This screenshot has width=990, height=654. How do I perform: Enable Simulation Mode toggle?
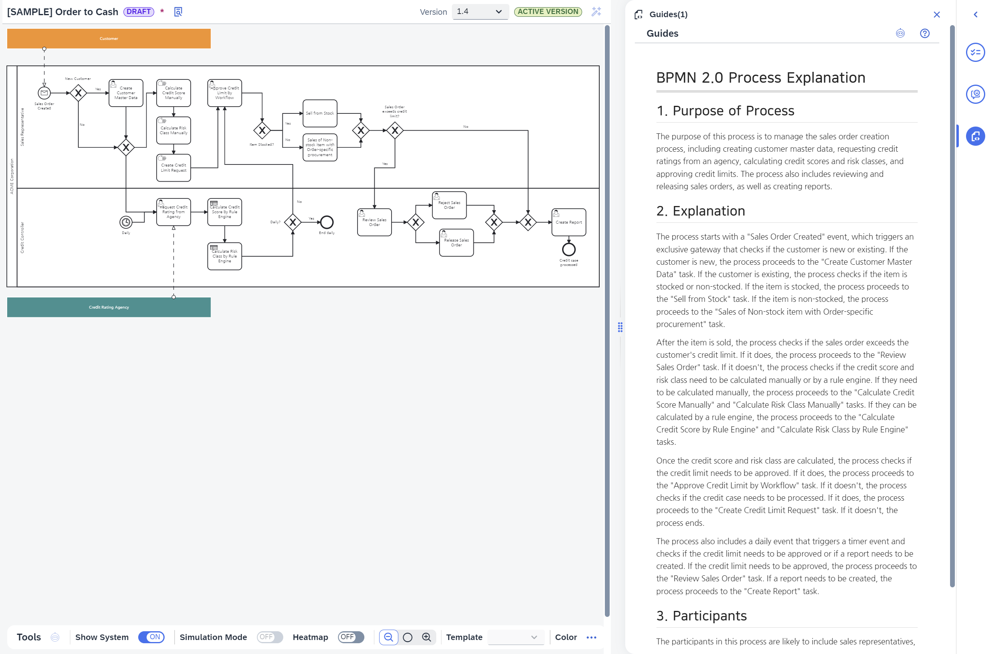270,637
